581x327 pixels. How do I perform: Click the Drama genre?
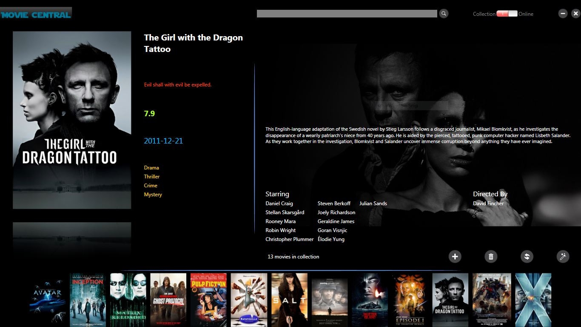click(151, 168)
